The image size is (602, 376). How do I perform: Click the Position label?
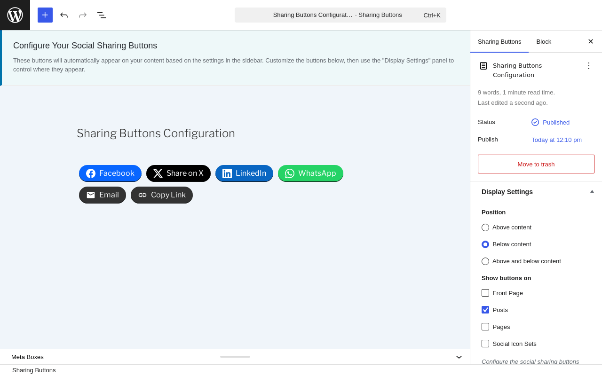click(x=494, y=212)
